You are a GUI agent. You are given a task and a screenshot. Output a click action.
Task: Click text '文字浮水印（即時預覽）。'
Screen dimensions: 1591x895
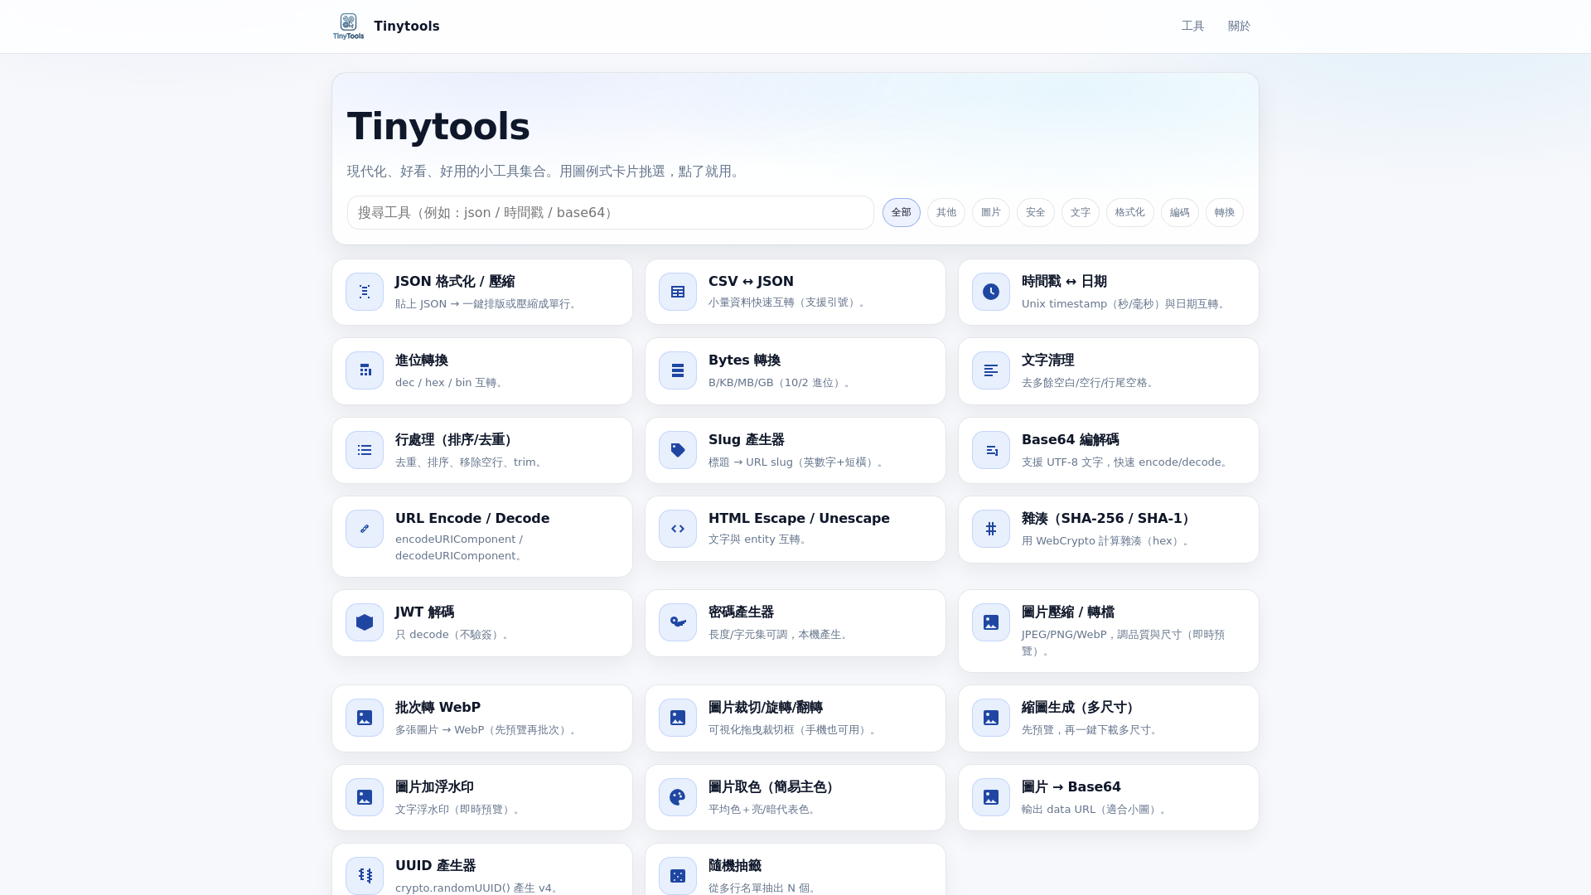point(459,810)
